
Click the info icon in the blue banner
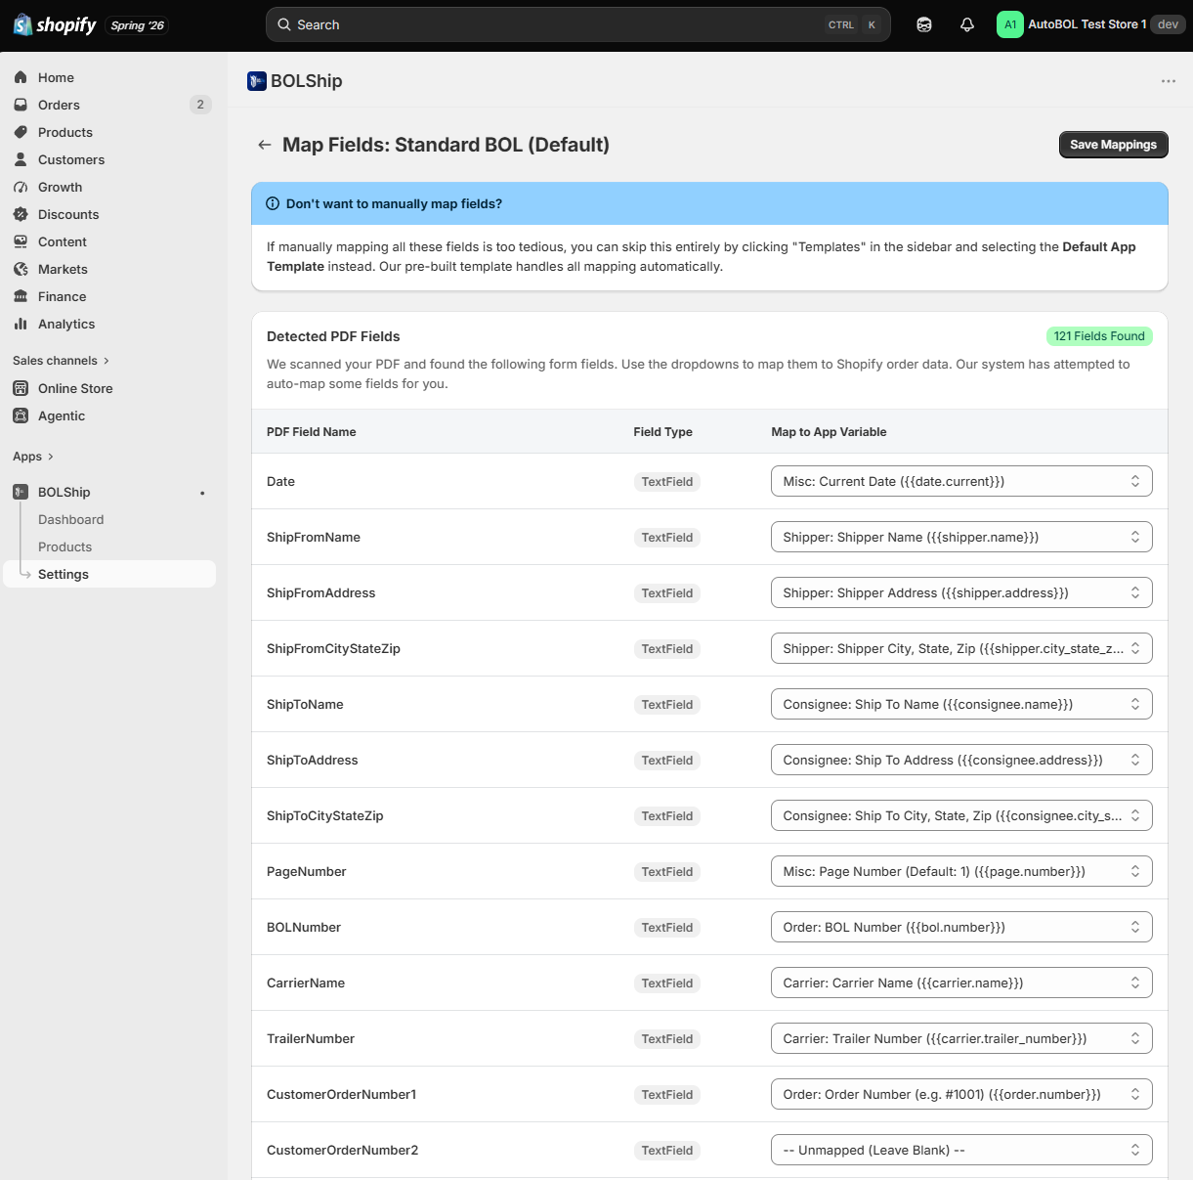point(273,203)
